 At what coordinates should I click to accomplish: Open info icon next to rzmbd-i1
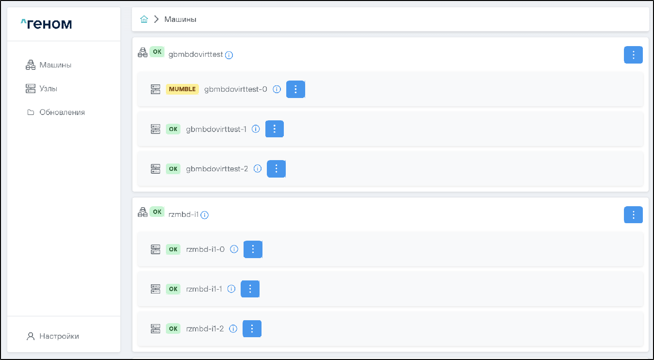coord(205,215)
